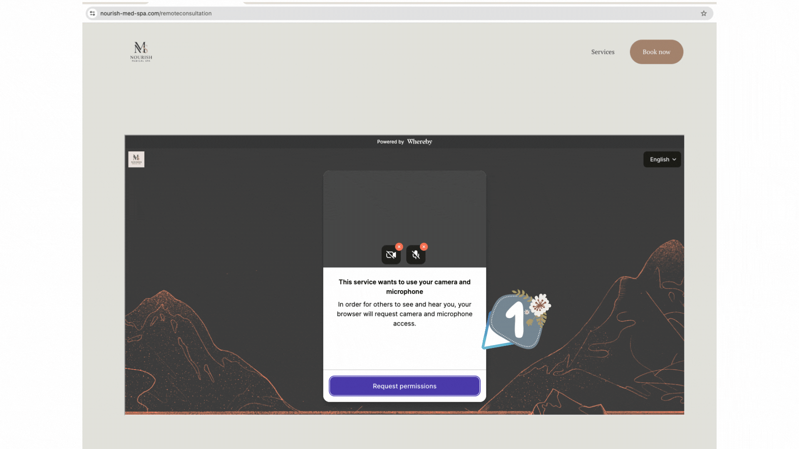Click the Whereby logo in top banner
Image resolution: width=799 pixels, height=449 pixels.
click(419, 142)
